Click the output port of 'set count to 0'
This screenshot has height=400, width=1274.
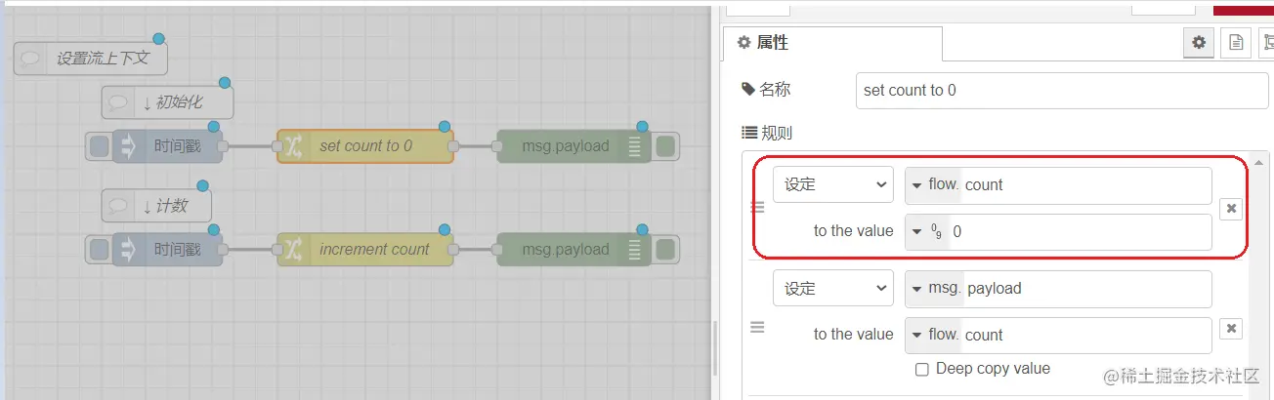pos(454,146)
